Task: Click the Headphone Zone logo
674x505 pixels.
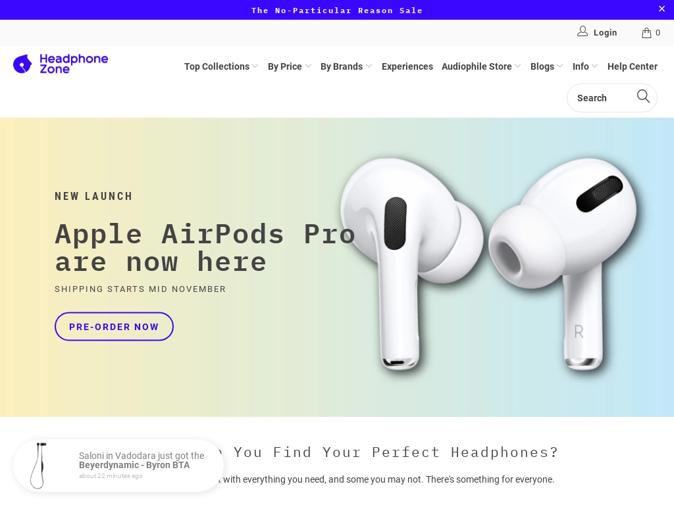Action: coord(61,64)
